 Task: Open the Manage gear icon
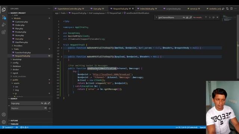click(4, 122)
